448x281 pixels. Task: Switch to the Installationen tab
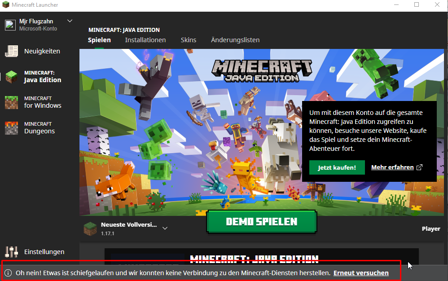click(x=145, y=40)
